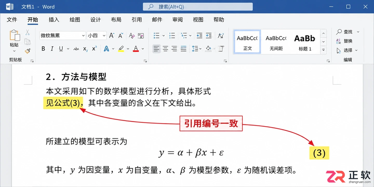
Task: Click the 替换 button
Action: point(345,41)
